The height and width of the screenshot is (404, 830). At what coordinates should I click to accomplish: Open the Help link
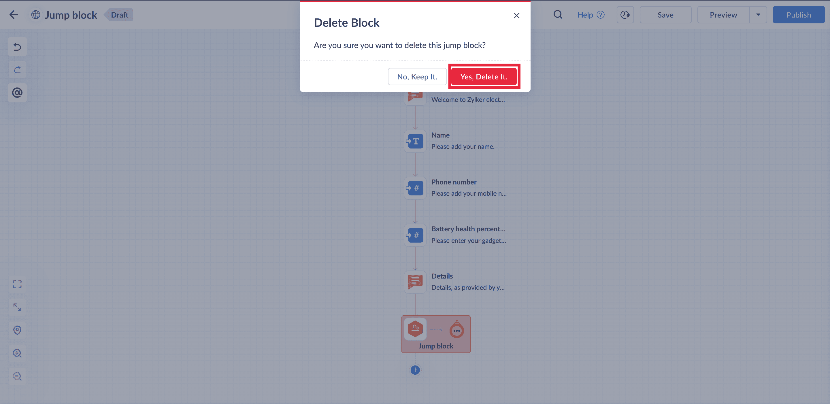pos(591,15)
